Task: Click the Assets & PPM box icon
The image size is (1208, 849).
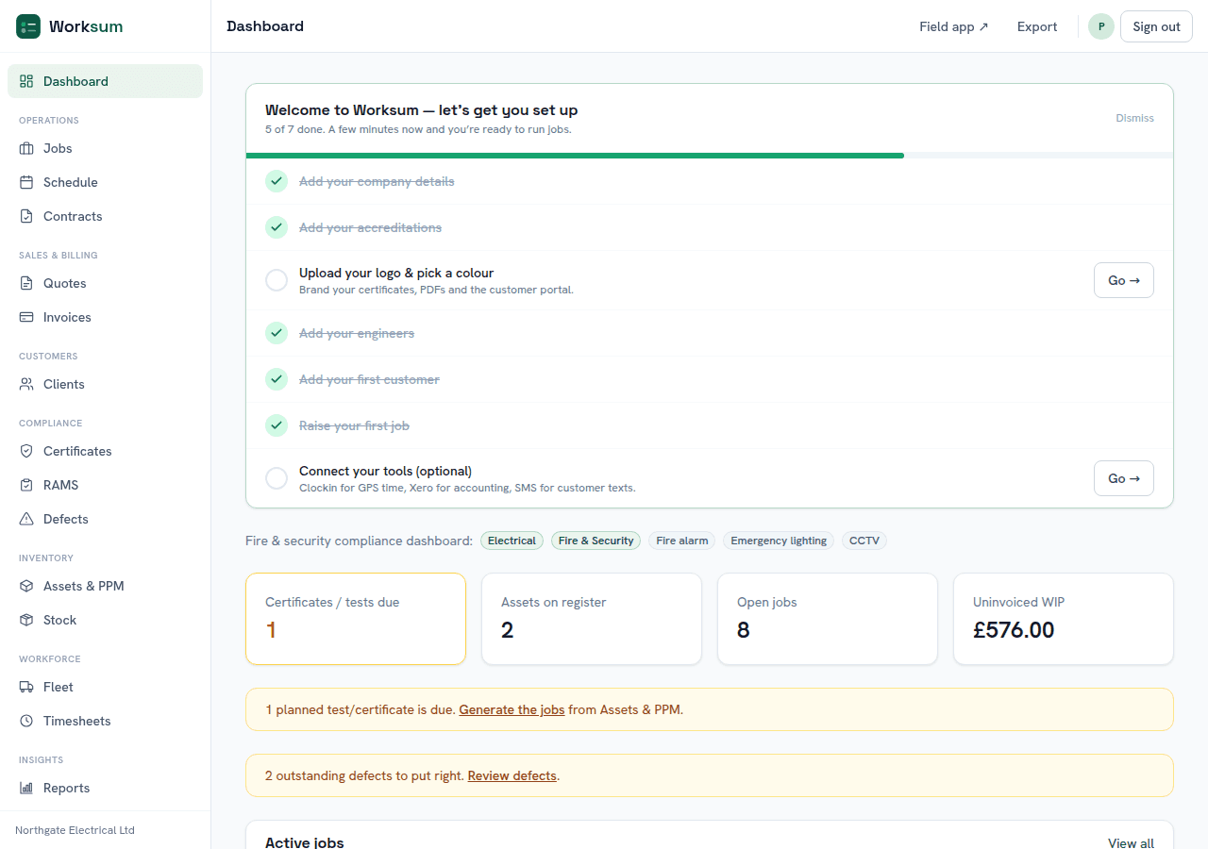Action: 26,586
